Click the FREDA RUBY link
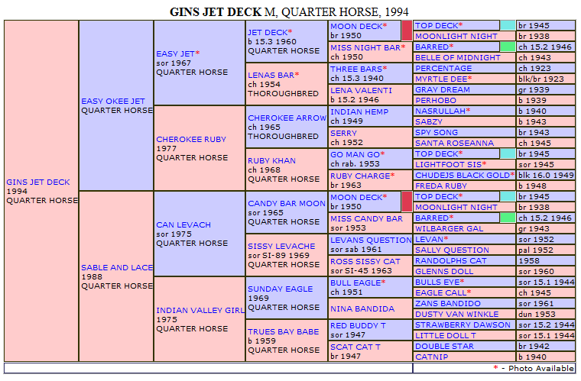 [441, 186]
